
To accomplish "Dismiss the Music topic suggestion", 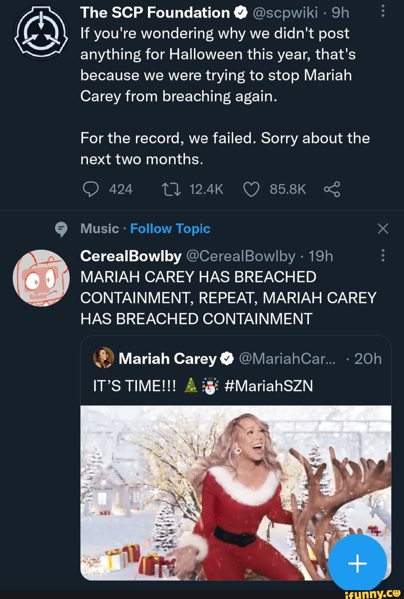I will [x=383, y=229].
